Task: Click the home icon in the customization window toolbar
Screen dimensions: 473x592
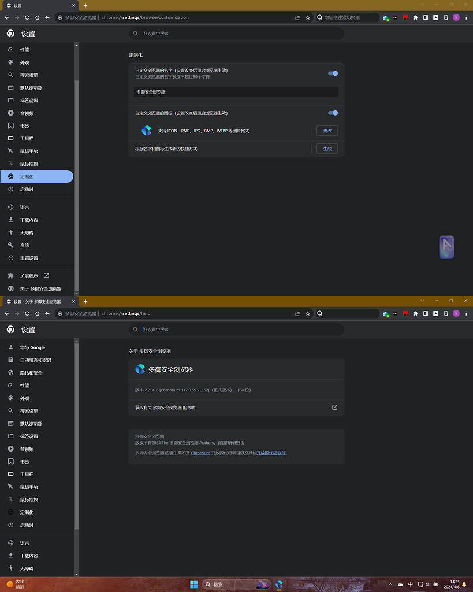Action: [x=38, y=17]
